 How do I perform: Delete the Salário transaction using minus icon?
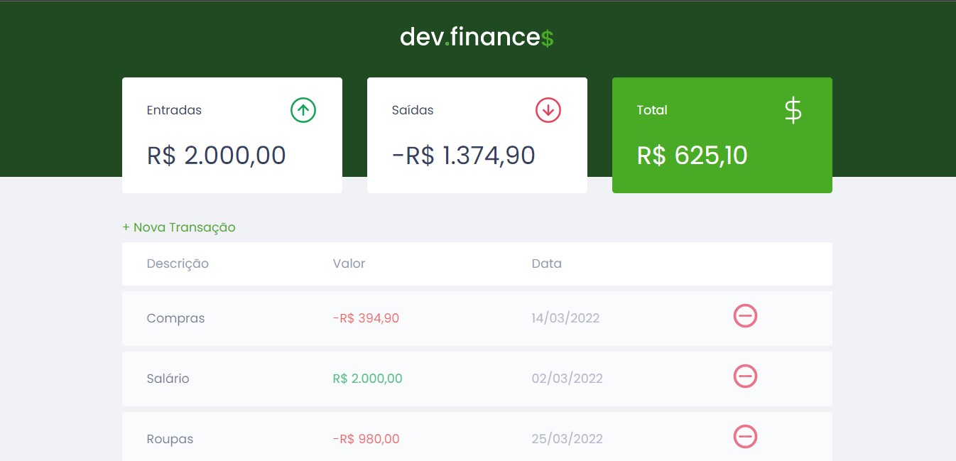tap(745, 376)
